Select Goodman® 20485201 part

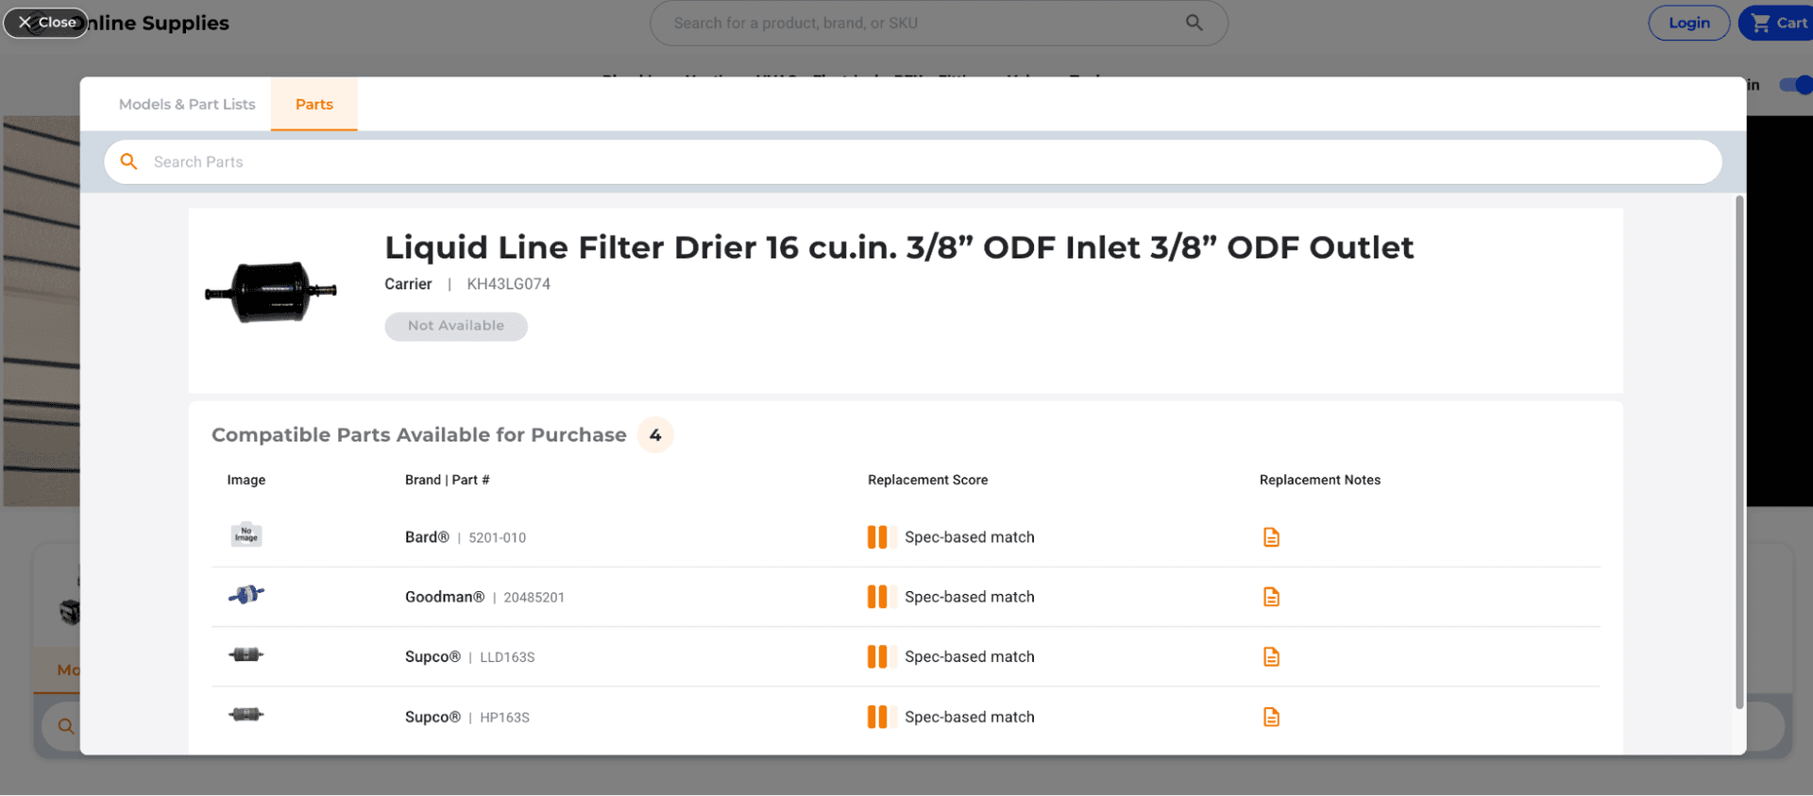(x=484, y=597)
